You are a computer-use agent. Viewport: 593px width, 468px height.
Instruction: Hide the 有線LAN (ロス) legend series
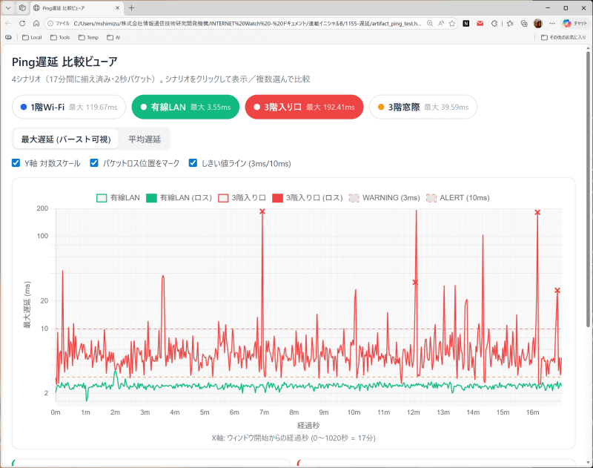(179, 198)
